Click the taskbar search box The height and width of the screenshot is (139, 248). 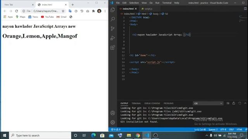click(x=40, y=136)
